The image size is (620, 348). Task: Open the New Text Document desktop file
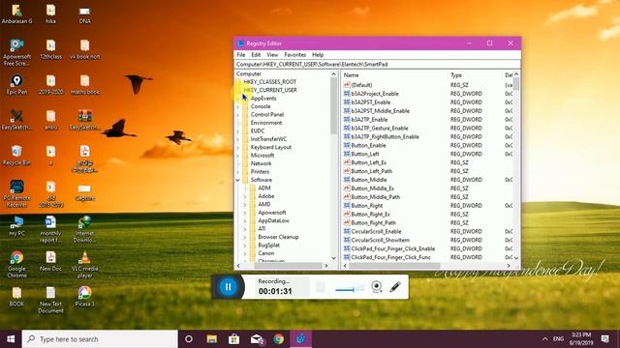click(50, 300)
